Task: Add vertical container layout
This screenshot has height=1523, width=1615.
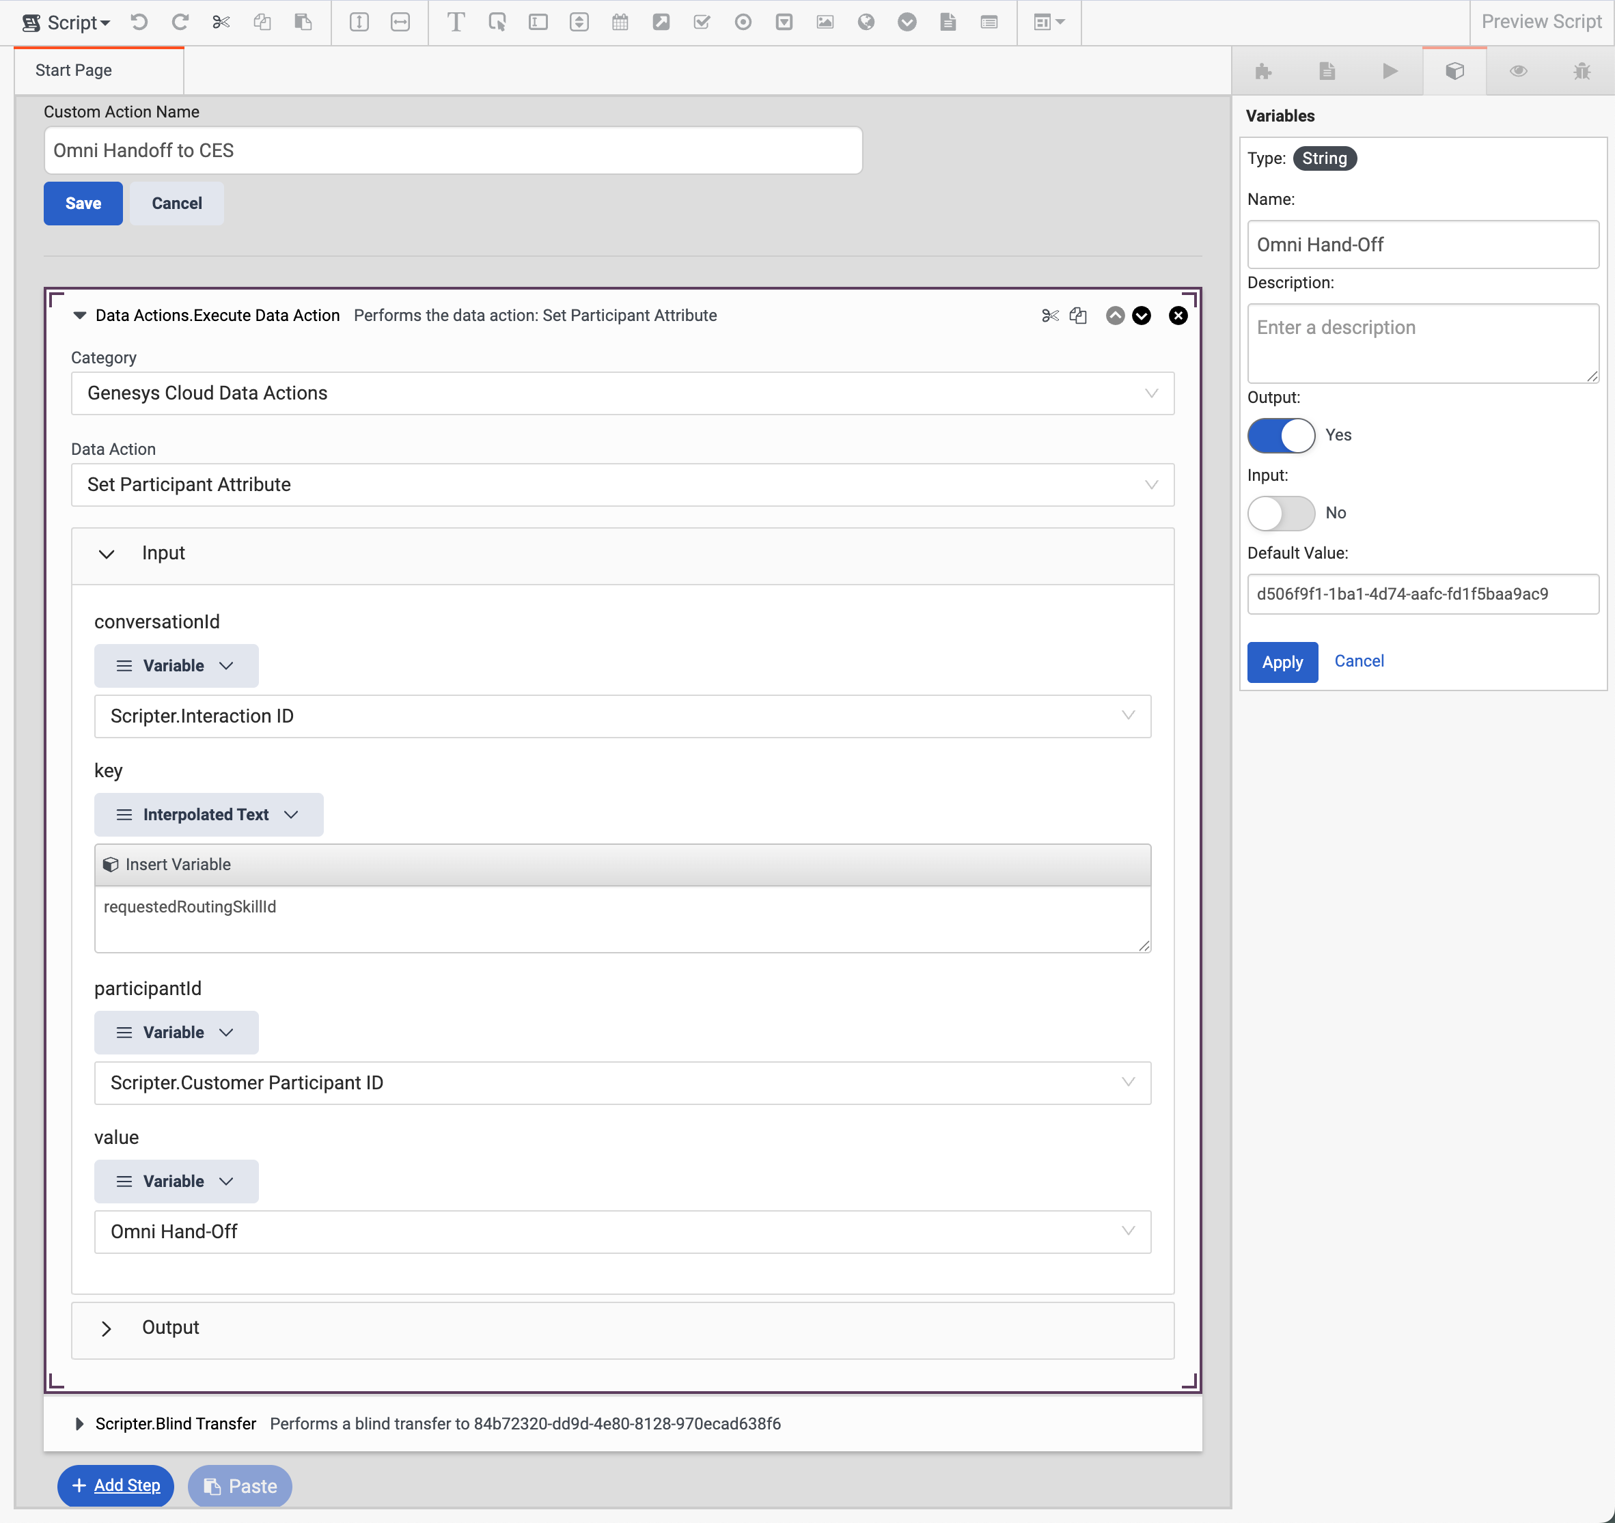Action: 359,22
